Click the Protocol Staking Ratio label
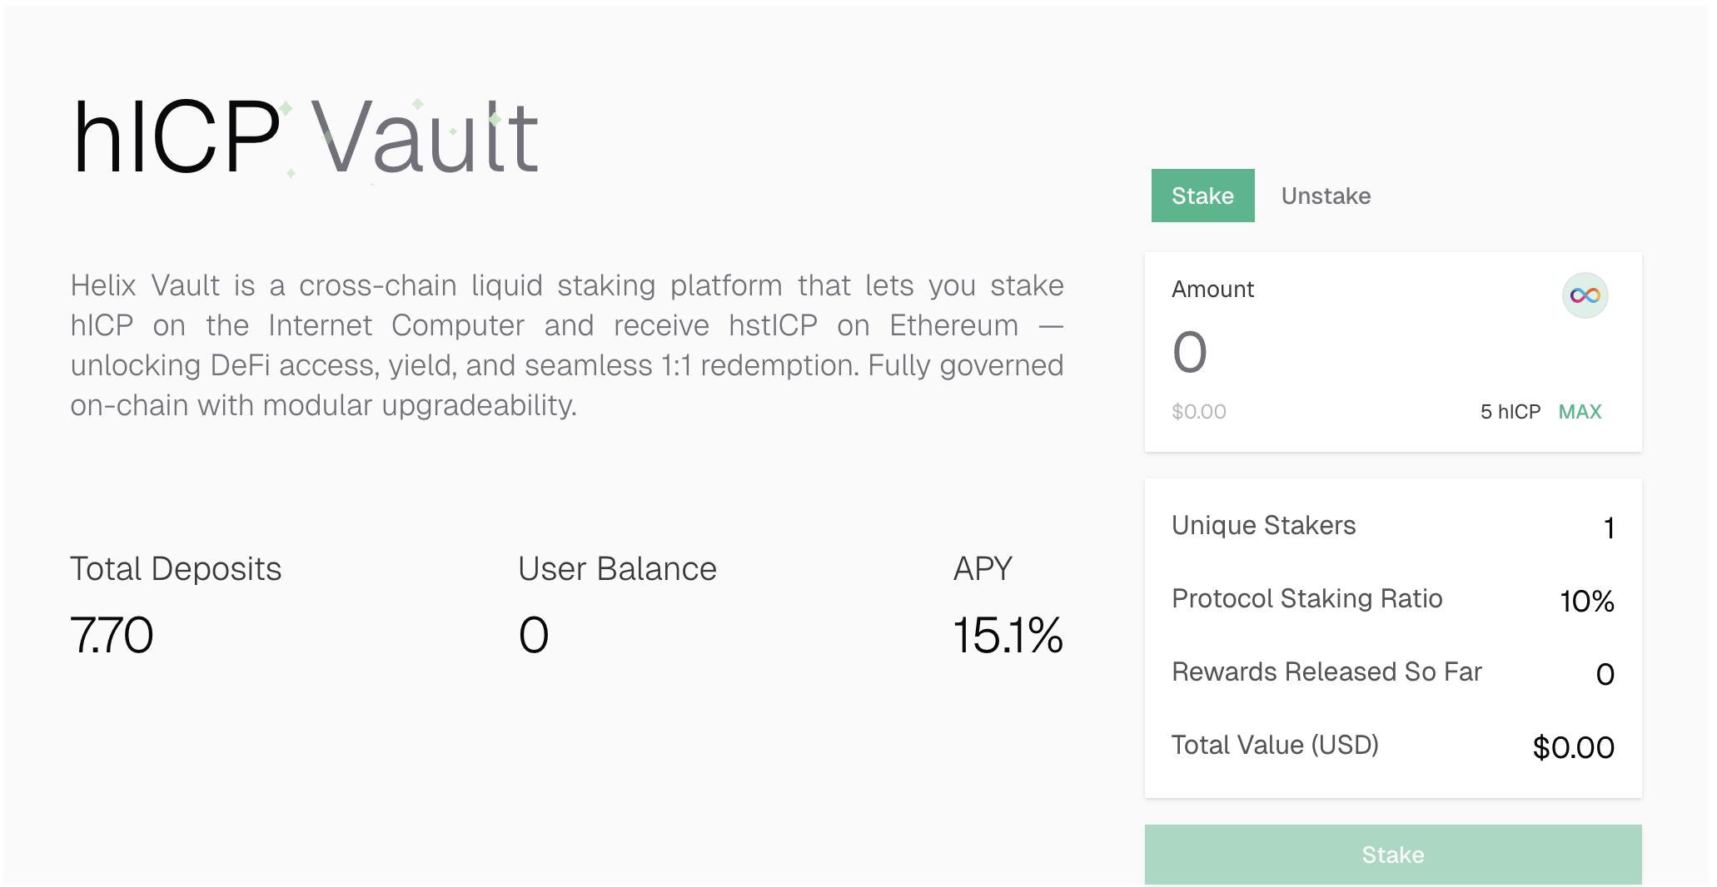1717x887 pixels. pyautogui.click(x=1306, y=598)
